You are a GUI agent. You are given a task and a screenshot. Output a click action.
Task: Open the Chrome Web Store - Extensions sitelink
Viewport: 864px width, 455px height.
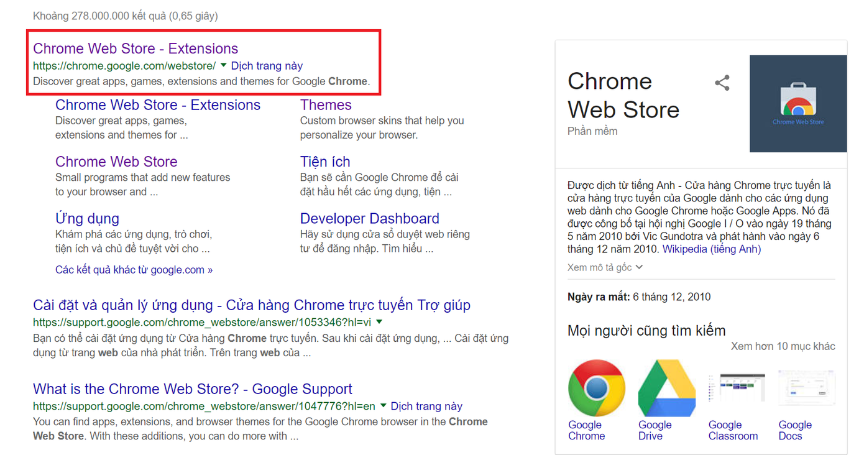coord(158,105)
